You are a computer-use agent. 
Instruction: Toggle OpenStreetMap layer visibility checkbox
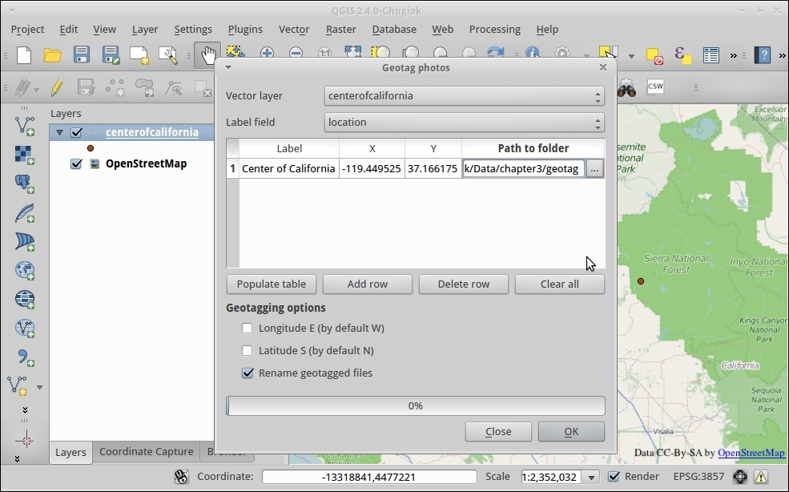(x=76, y=163)
